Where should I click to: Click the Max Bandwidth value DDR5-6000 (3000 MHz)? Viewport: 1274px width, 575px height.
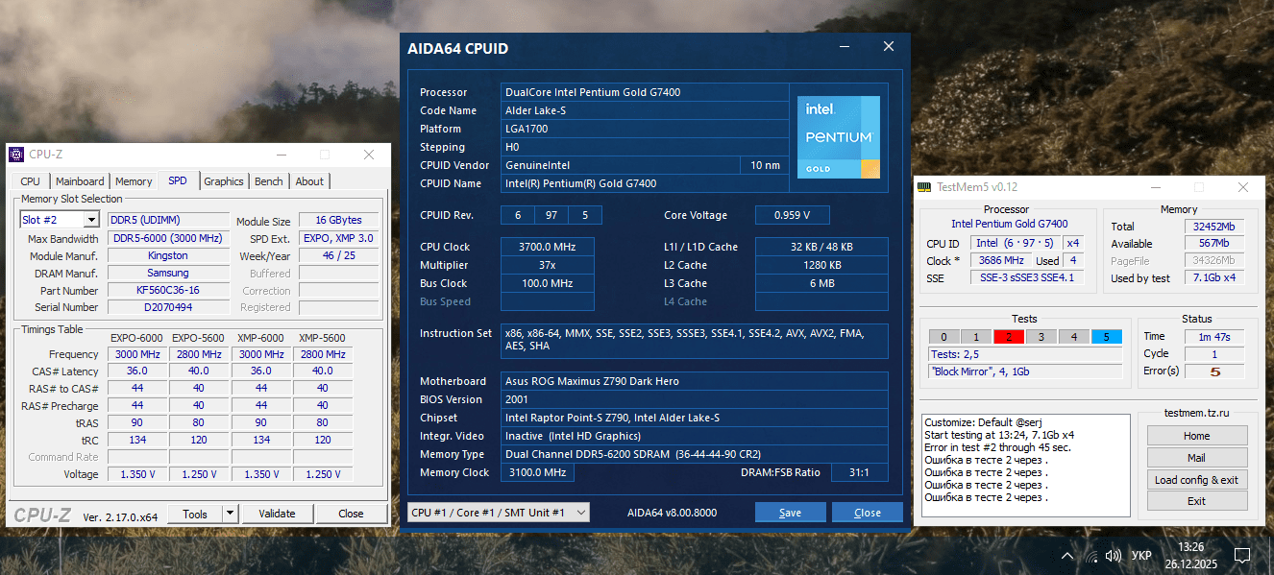point(168,238)
